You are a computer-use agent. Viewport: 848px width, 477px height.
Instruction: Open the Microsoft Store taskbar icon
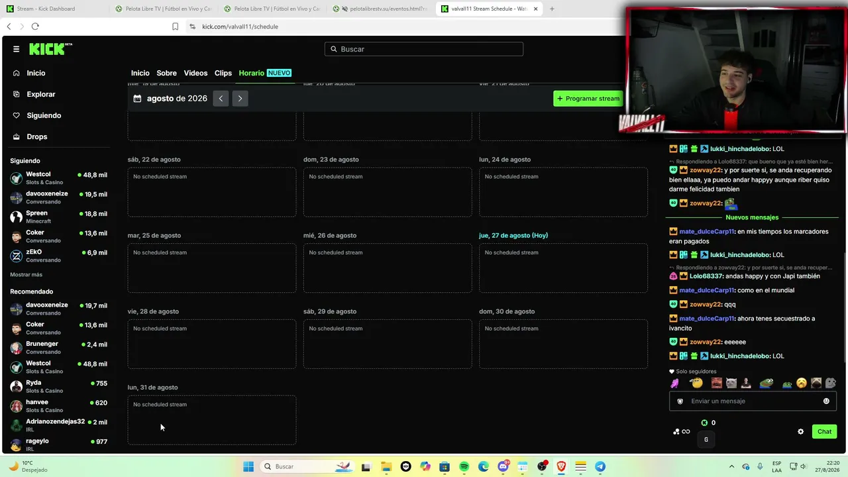[445, 466]
